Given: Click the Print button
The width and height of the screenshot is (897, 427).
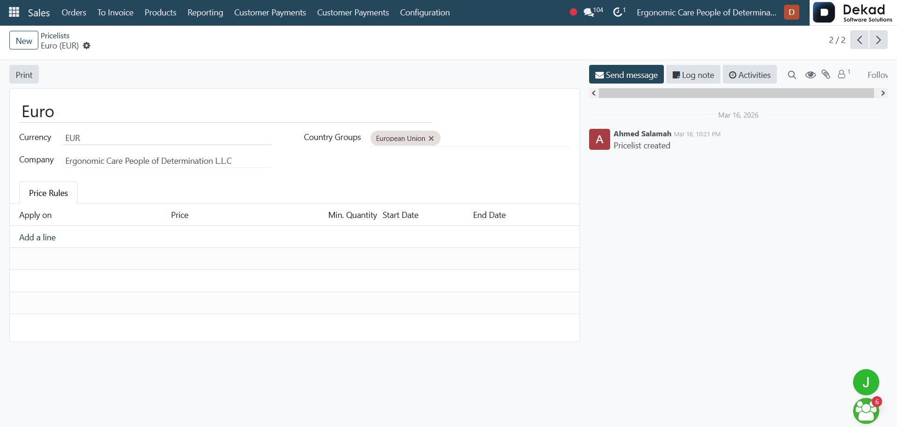Looking at the screenshot, I should pos(24,75).
